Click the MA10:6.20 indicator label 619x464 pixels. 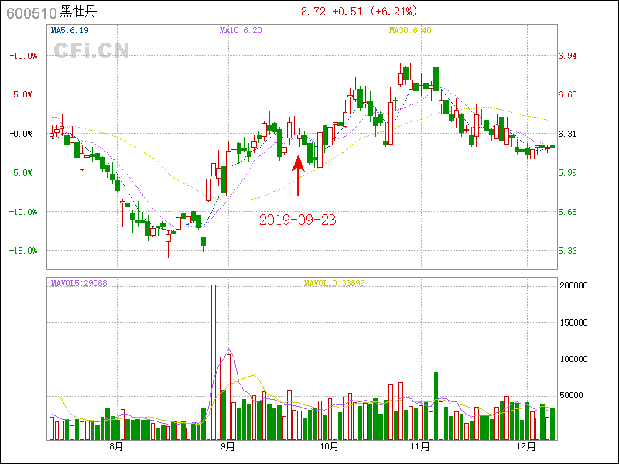click(241, 30)
